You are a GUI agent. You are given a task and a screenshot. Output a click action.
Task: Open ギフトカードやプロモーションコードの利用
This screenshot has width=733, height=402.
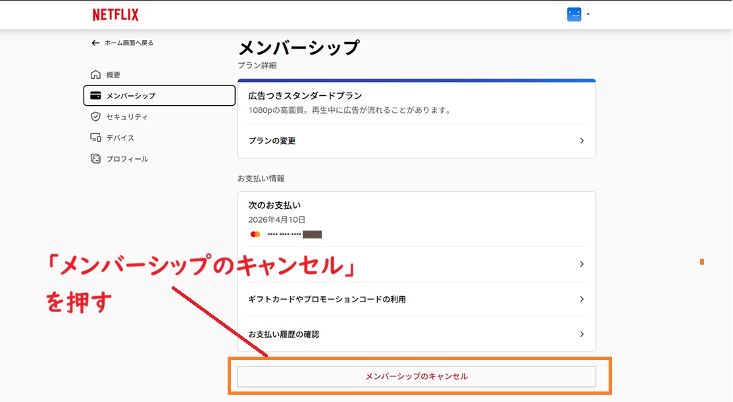pyautogui.click(x=327, y=300)
